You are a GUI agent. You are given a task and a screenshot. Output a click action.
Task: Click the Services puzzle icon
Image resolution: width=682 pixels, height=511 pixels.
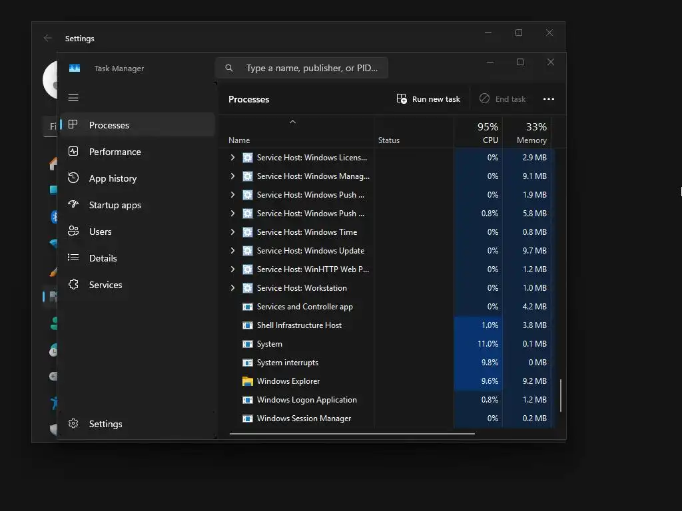(x=73, y=284)
